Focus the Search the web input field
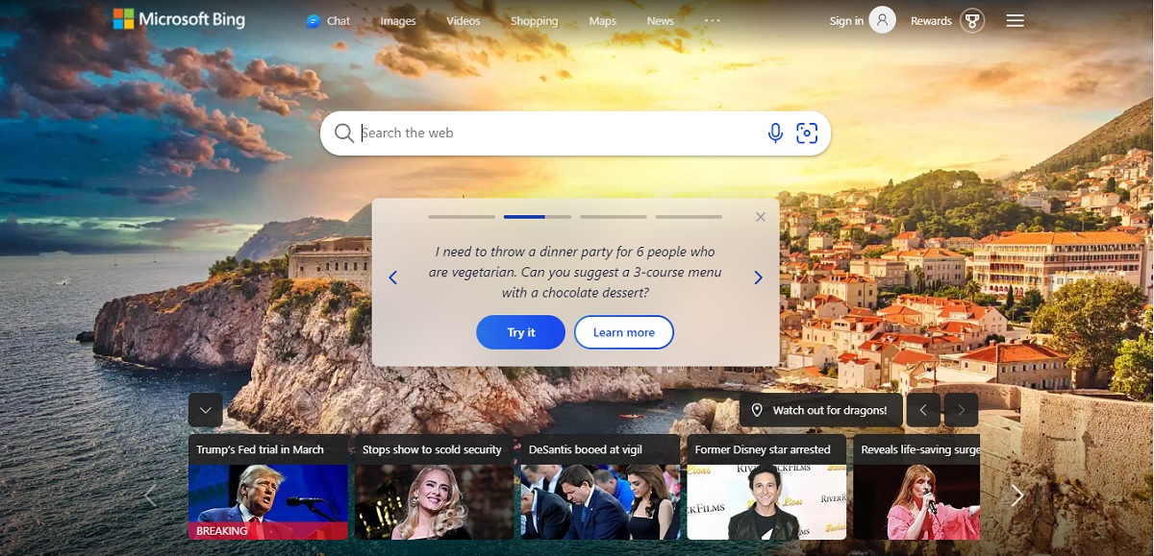 pyautogui.click(x=558, y=133)
